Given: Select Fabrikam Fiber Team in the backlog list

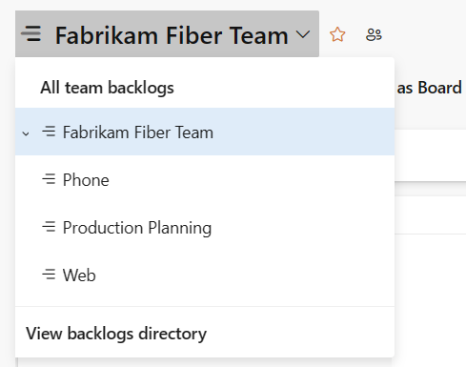Looking at the screenshot, I should pyautogui.click(x=205, y=132).
